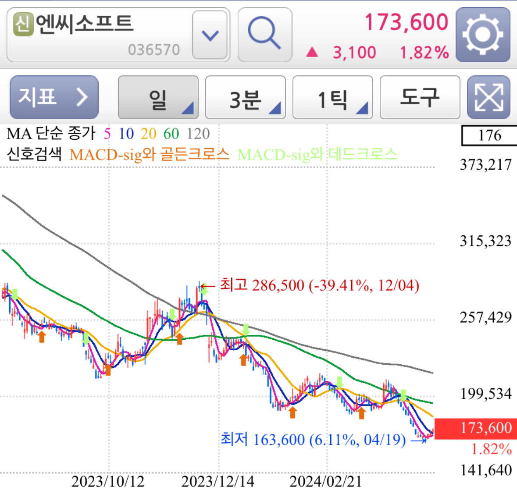
Task: Select the 일 daily period dropdown
Action: coord(158,97)
